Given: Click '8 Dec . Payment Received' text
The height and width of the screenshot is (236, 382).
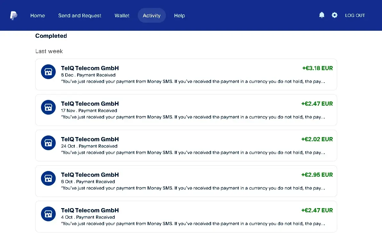Looking at the screenshot, I should [x=88, y=75].
